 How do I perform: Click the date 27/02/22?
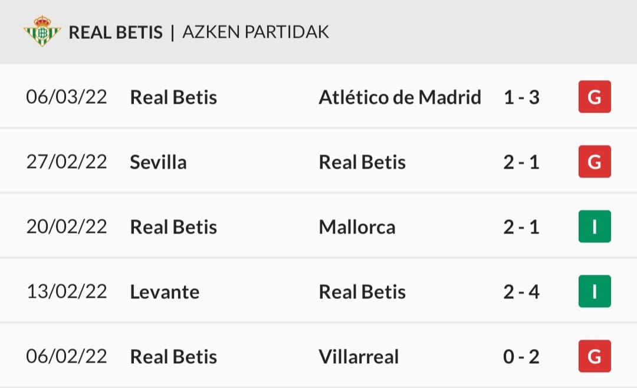(x=67, y=162)
